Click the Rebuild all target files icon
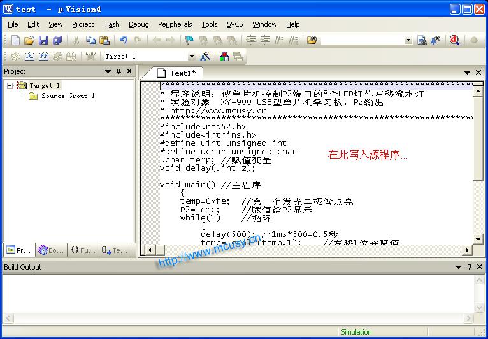 [43, 56]
